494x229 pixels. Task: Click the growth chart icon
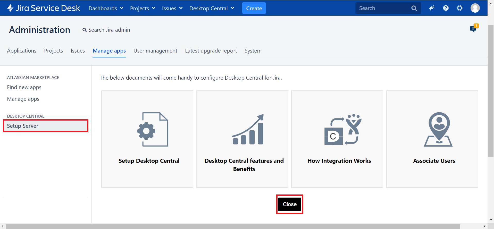[248, 129]
